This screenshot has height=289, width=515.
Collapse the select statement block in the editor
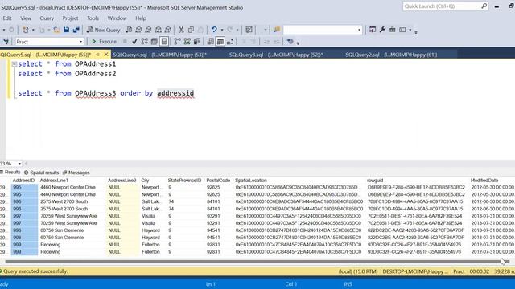(x=14, y=64)
